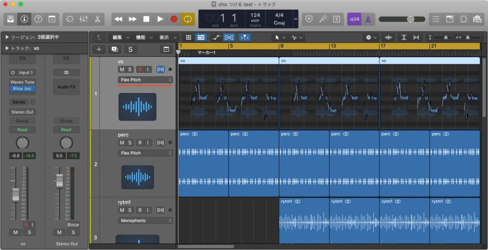Toggle the metronome click icon
Image resolution: width=488 pixels, height=250 pixels.
368,19
